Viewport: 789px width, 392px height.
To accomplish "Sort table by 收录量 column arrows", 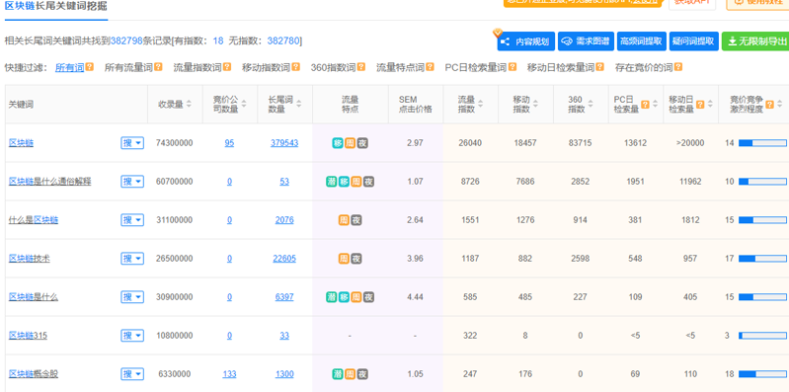I will [189, 104].
